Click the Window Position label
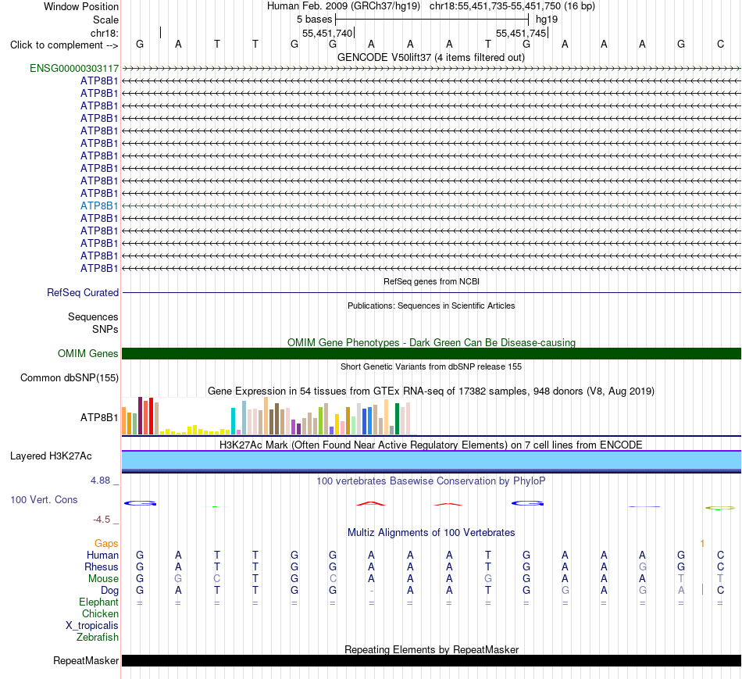Screen dimensions: 742x679 click(x=81, y=6)
